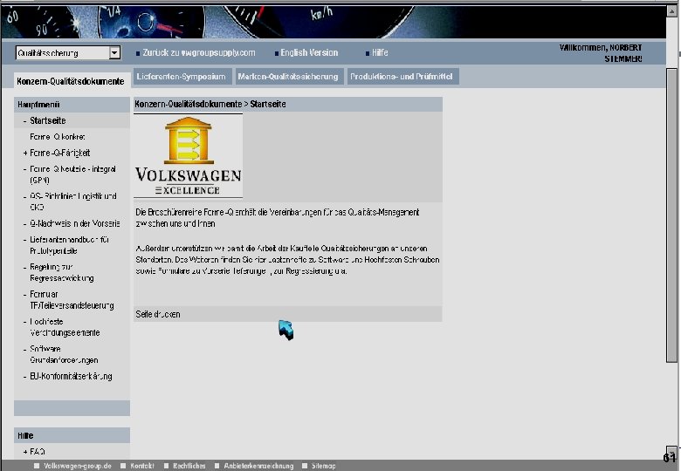Open the Hilfe link in top bar
The width and height of the screenshot is (681, 471).
click(x=380, y=53)
